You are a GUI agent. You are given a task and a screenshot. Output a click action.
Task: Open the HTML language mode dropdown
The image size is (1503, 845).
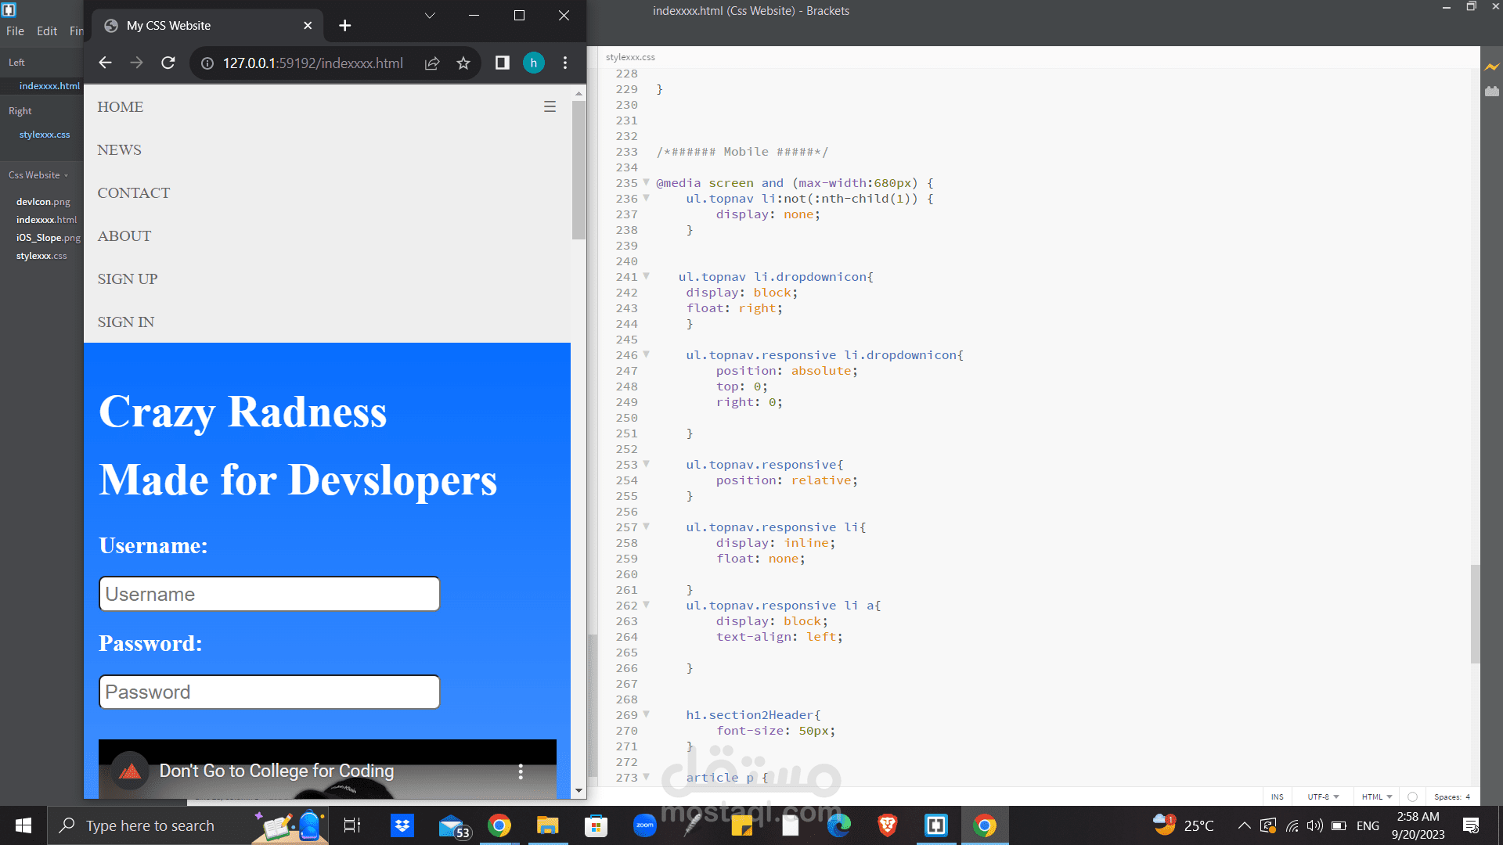pos(1376,796)
